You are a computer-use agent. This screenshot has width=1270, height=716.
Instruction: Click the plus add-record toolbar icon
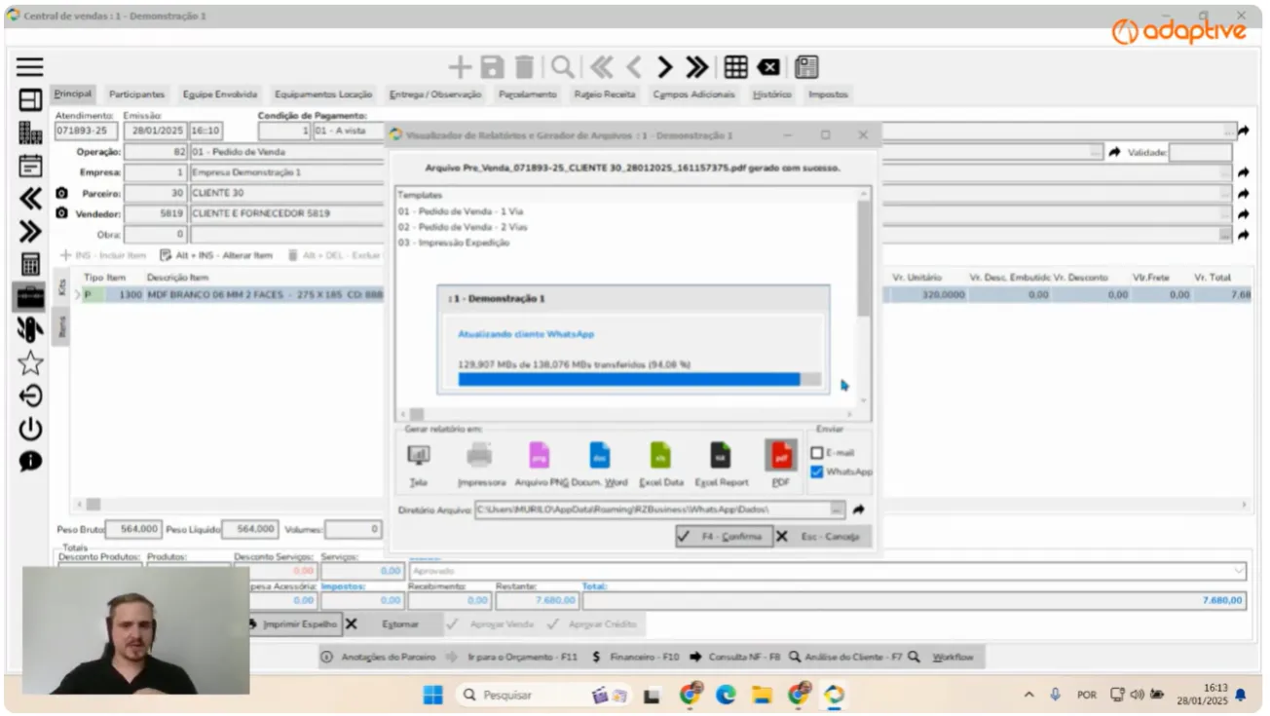coord(460,66)
